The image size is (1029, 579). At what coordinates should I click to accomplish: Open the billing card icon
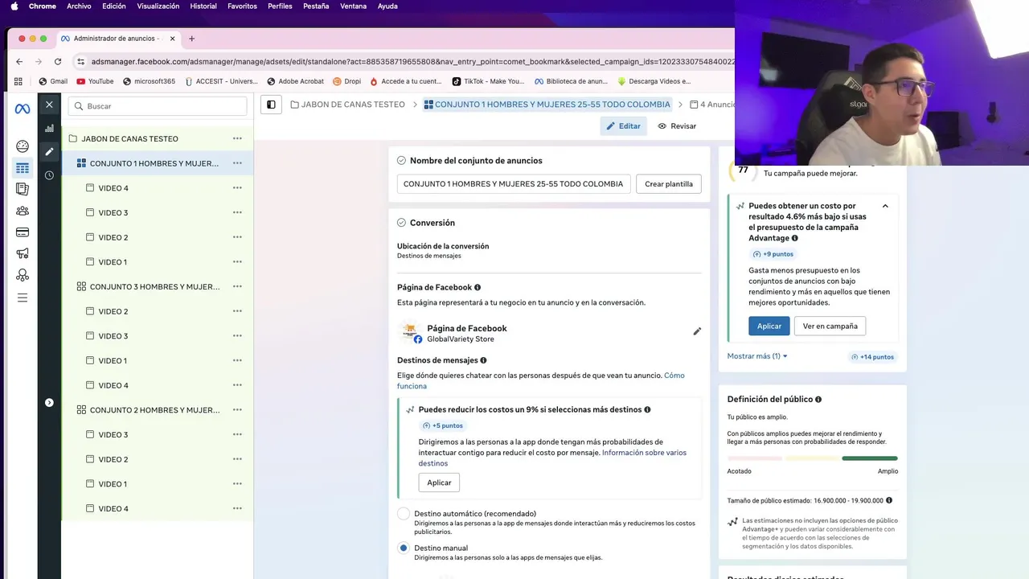23,232
